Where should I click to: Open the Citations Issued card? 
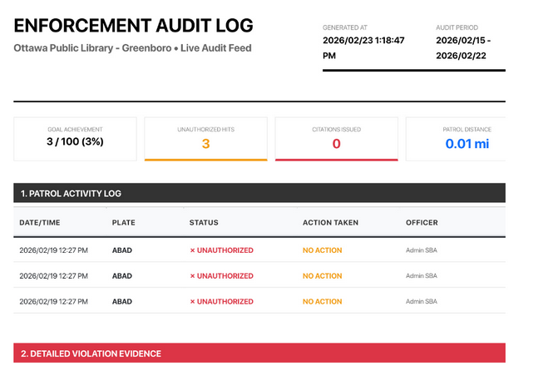[x=336, y=138]
